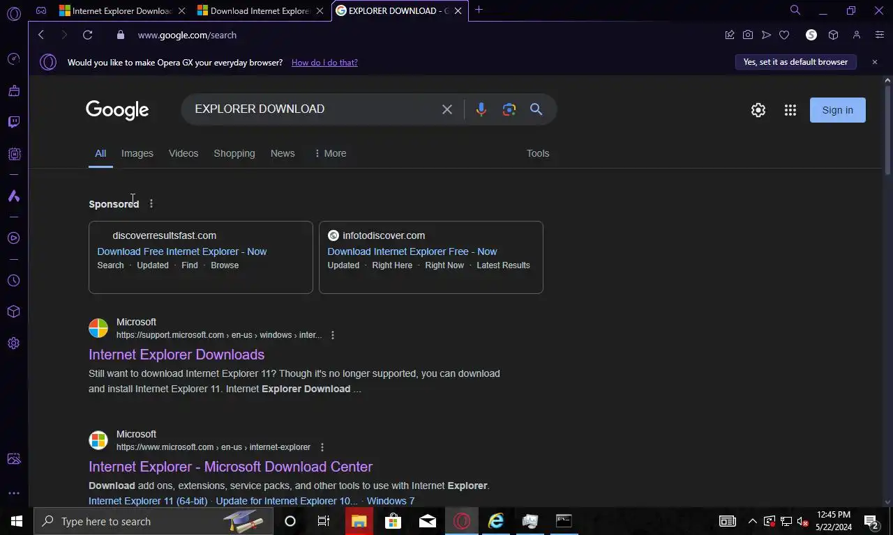Clear the Google search text
Image resolution: width=893 pixels, height=535 pixels.
447,109
